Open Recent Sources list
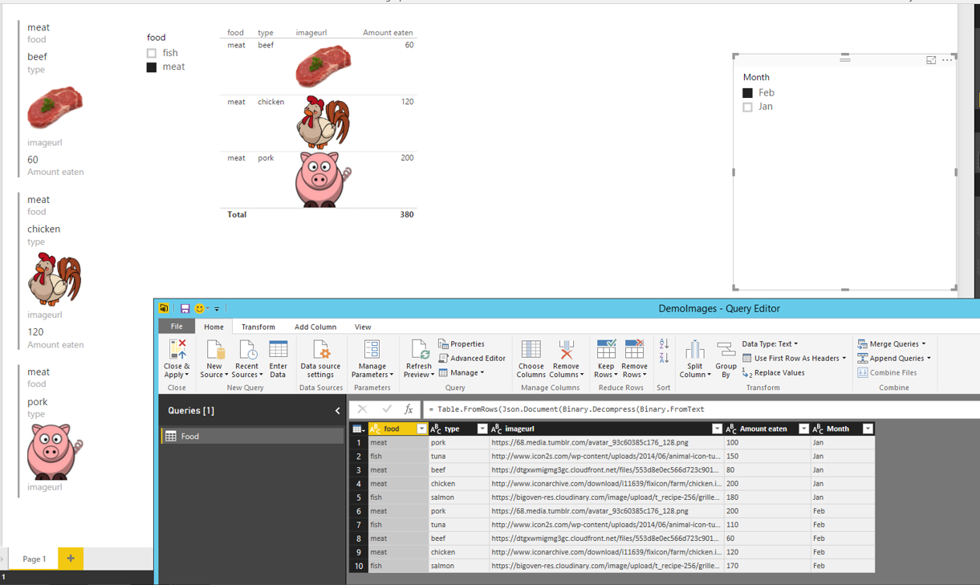The width and height of the screenshot is (980, 585). (x=246, y=359)
